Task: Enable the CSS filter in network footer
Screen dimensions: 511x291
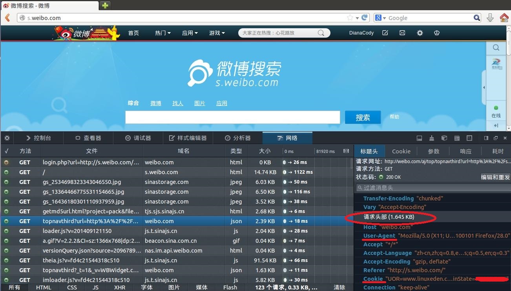Action: pos(72,287)
